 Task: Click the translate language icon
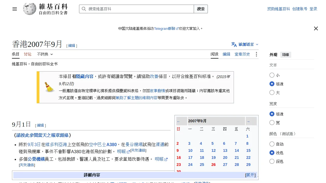click(x=234, y=44)
